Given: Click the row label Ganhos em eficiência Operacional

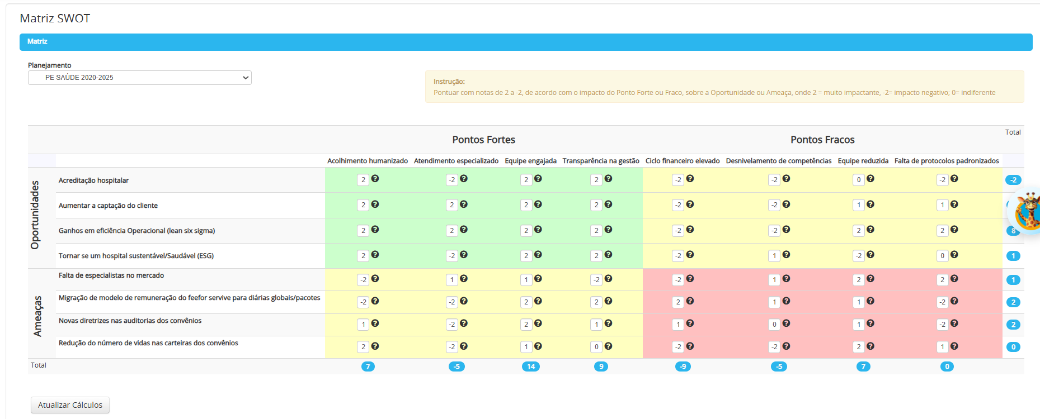Looking at the screenshot, I should (x=137, y=231).
